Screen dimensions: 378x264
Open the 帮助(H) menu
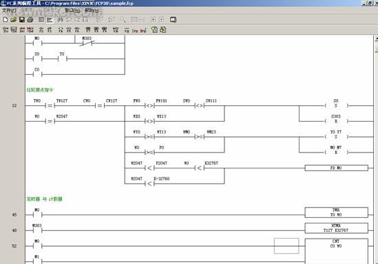(92, 10)
